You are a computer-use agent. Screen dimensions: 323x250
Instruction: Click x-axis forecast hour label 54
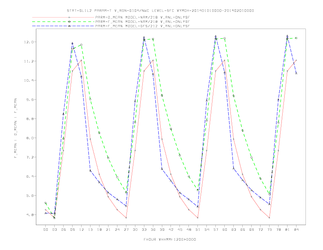207,230
